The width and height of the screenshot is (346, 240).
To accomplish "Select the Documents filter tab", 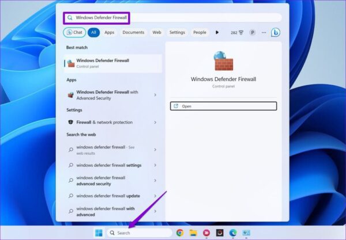I will coord(133,32).
